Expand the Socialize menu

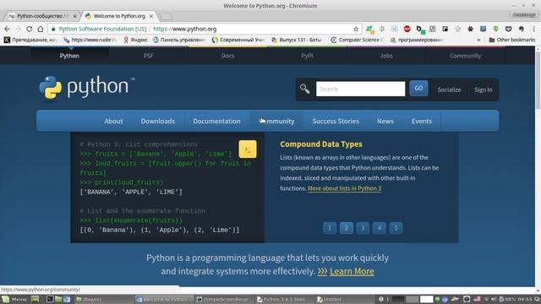click(x=449, y=90)
